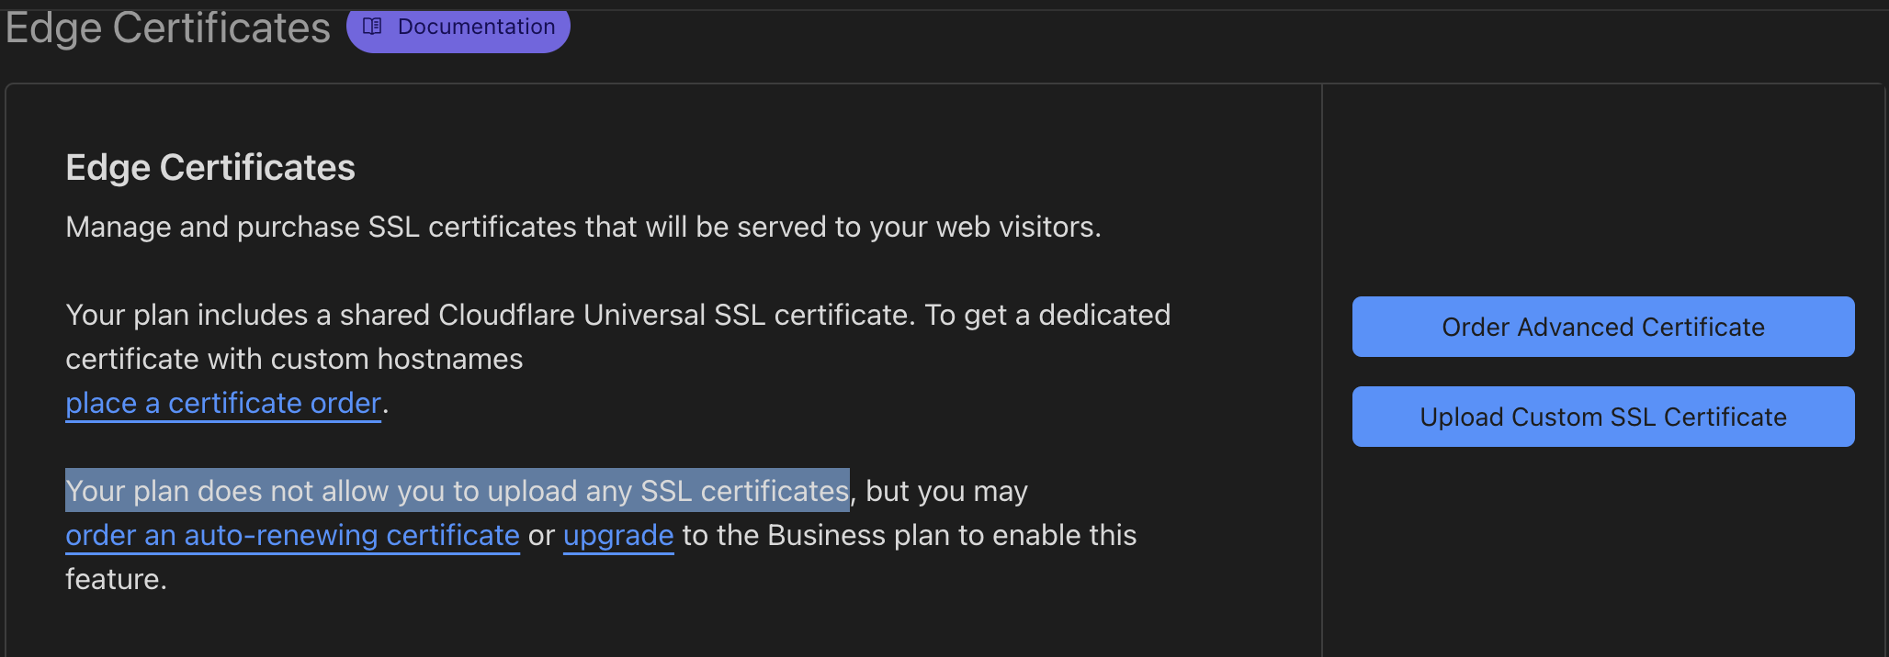This screenshot has height=657, width=1889.
Task: Click the Order Advanced Certificate button
Action: tap(1601, 327)
